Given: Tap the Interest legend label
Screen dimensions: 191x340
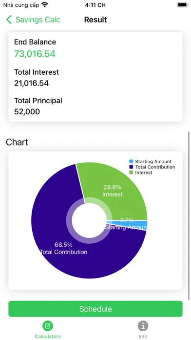Looking at the screenshot, I should pyautogui.click(x=144, y=172).
